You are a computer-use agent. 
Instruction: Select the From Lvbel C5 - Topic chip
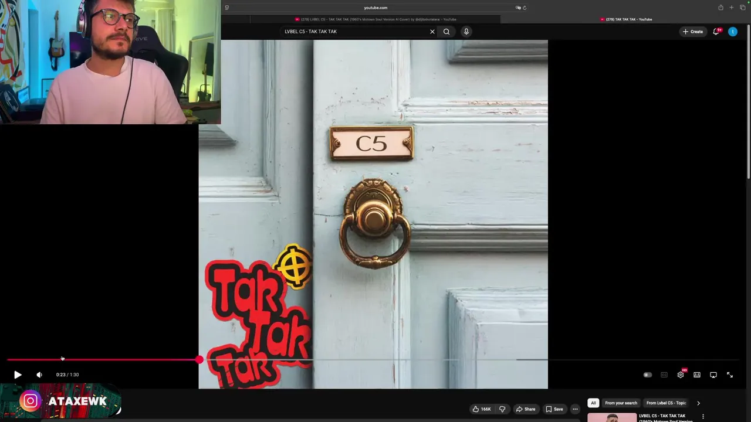(666, 403)
